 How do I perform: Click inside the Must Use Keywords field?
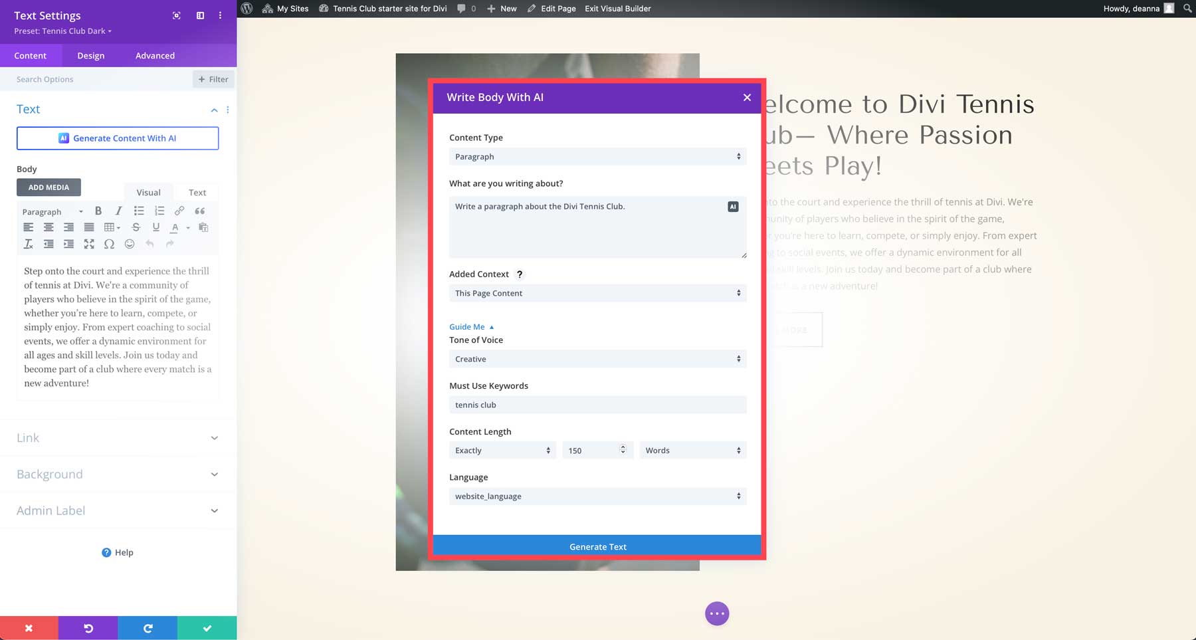597,405
